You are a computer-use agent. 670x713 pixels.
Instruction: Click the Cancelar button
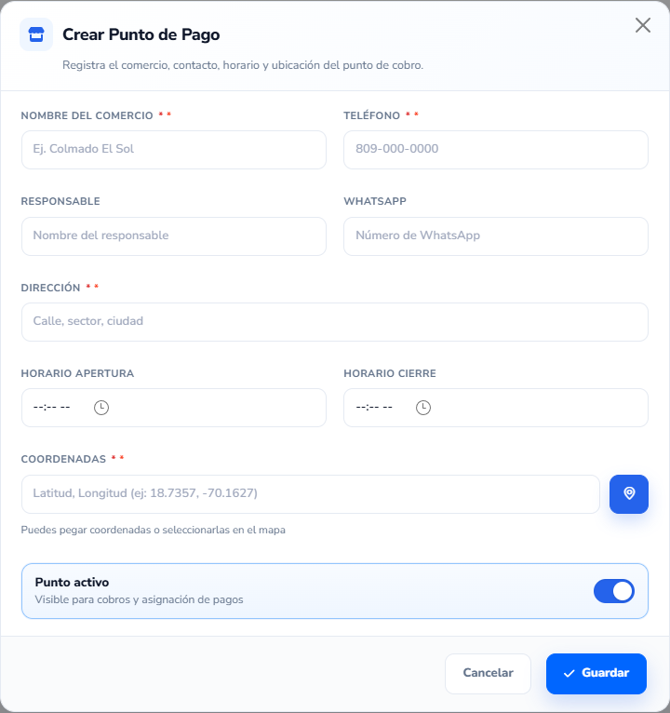pos(488,673)
